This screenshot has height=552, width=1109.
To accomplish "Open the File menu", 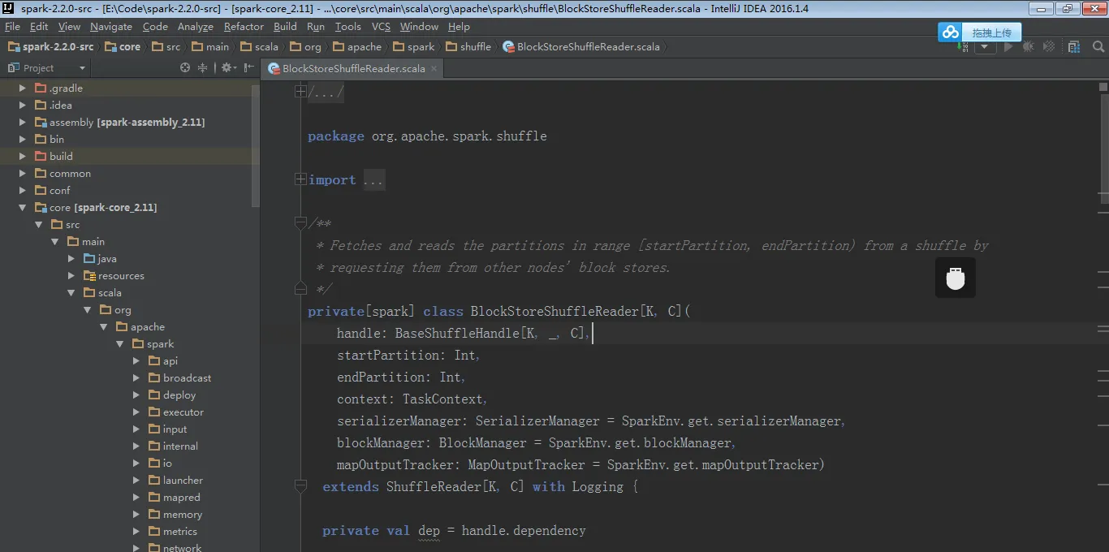I will coord(12,27).
